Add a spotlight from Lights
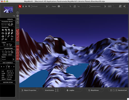Image resolution: width=129 pixels, height=100 pixels. tap(10, 45)
